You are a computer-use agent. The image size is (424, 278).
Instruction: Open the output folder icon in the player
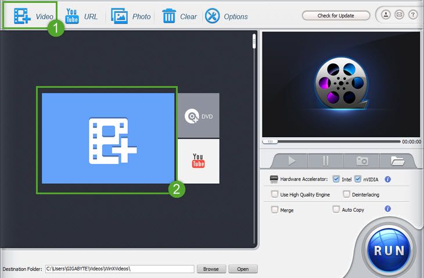[x=398, y=161]
